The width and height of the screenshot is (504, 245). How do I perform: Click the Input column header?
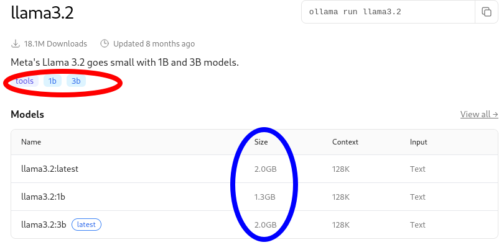419,142
